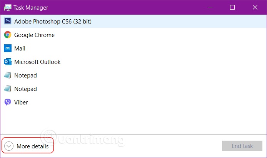
Task: Expand the More details chevron
Action: tap(9, 146)
